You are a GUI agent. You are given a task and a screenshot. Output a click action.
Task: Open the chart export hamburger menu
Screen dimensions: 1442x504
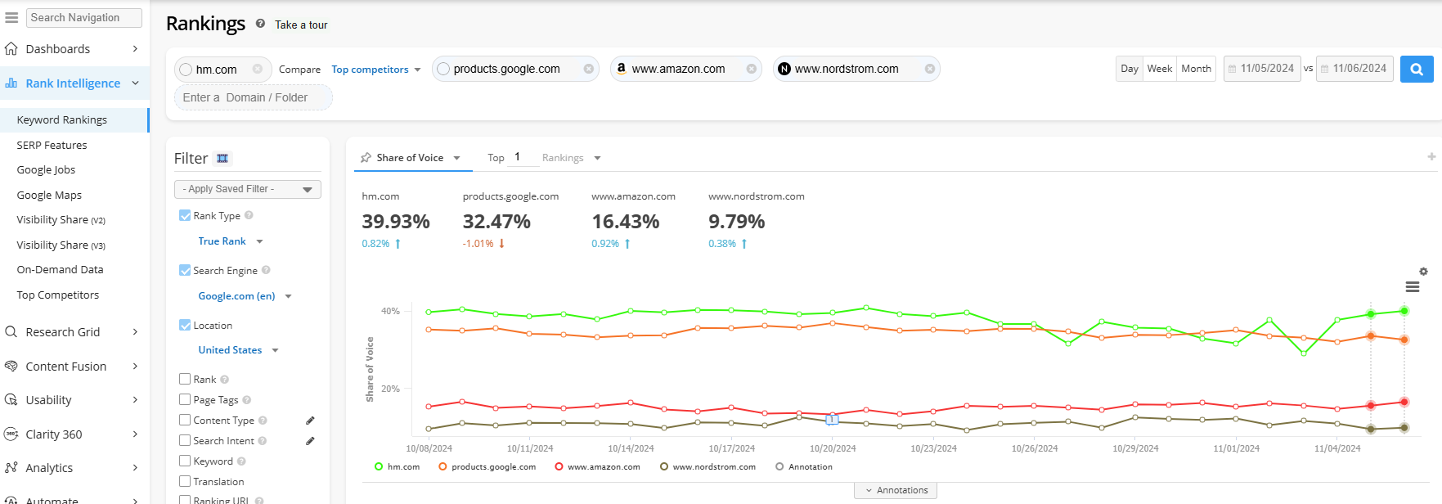[1412, 287]
